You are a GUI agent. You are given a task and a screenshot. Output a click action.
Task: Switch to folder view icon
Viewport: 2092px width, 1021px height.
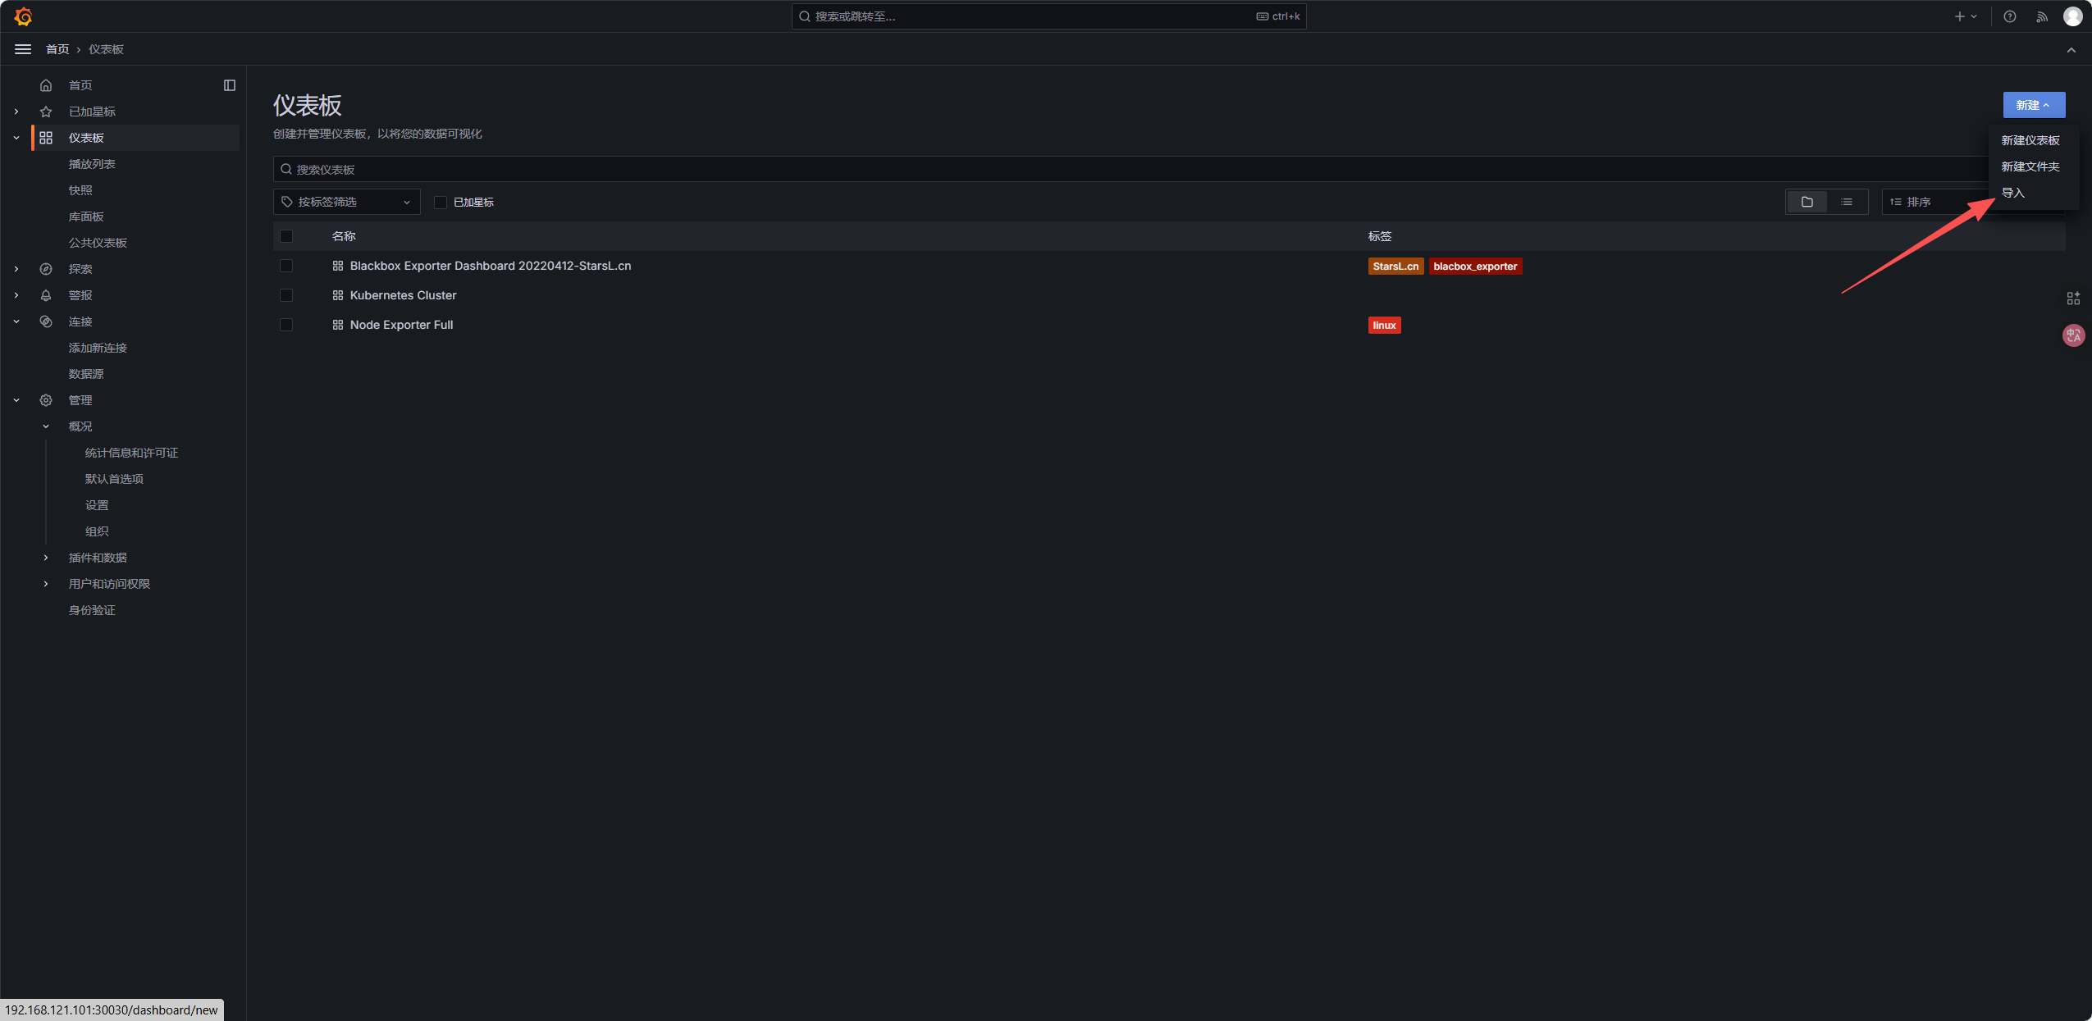(1807, 202)
